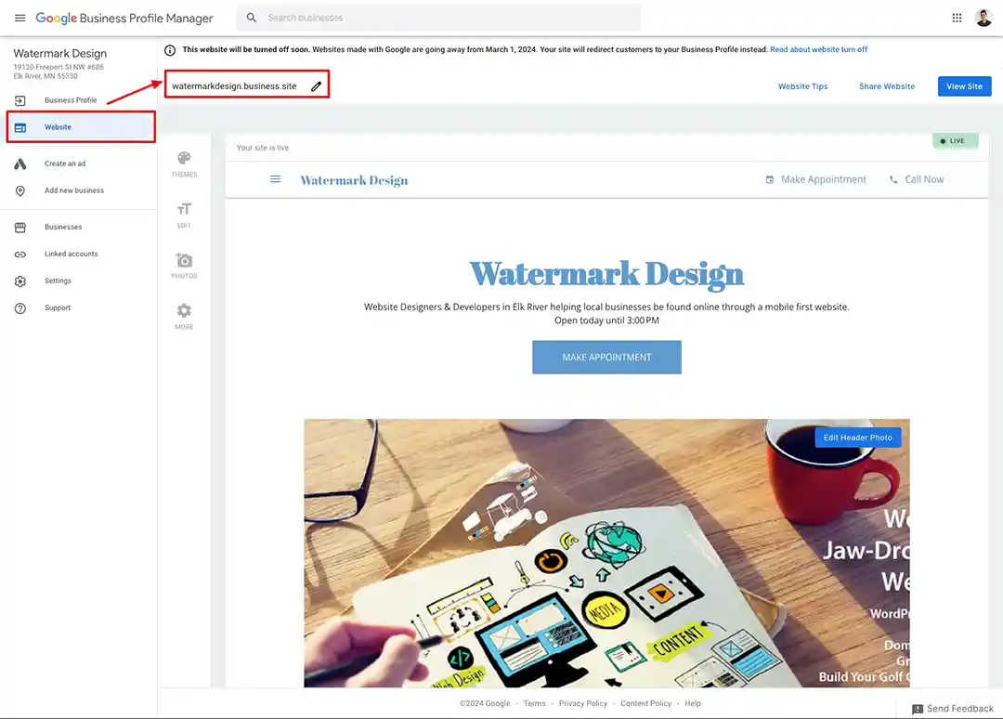Click the Website sidebar icon
Screen dimensions: 1003x719
click(20, 128)
